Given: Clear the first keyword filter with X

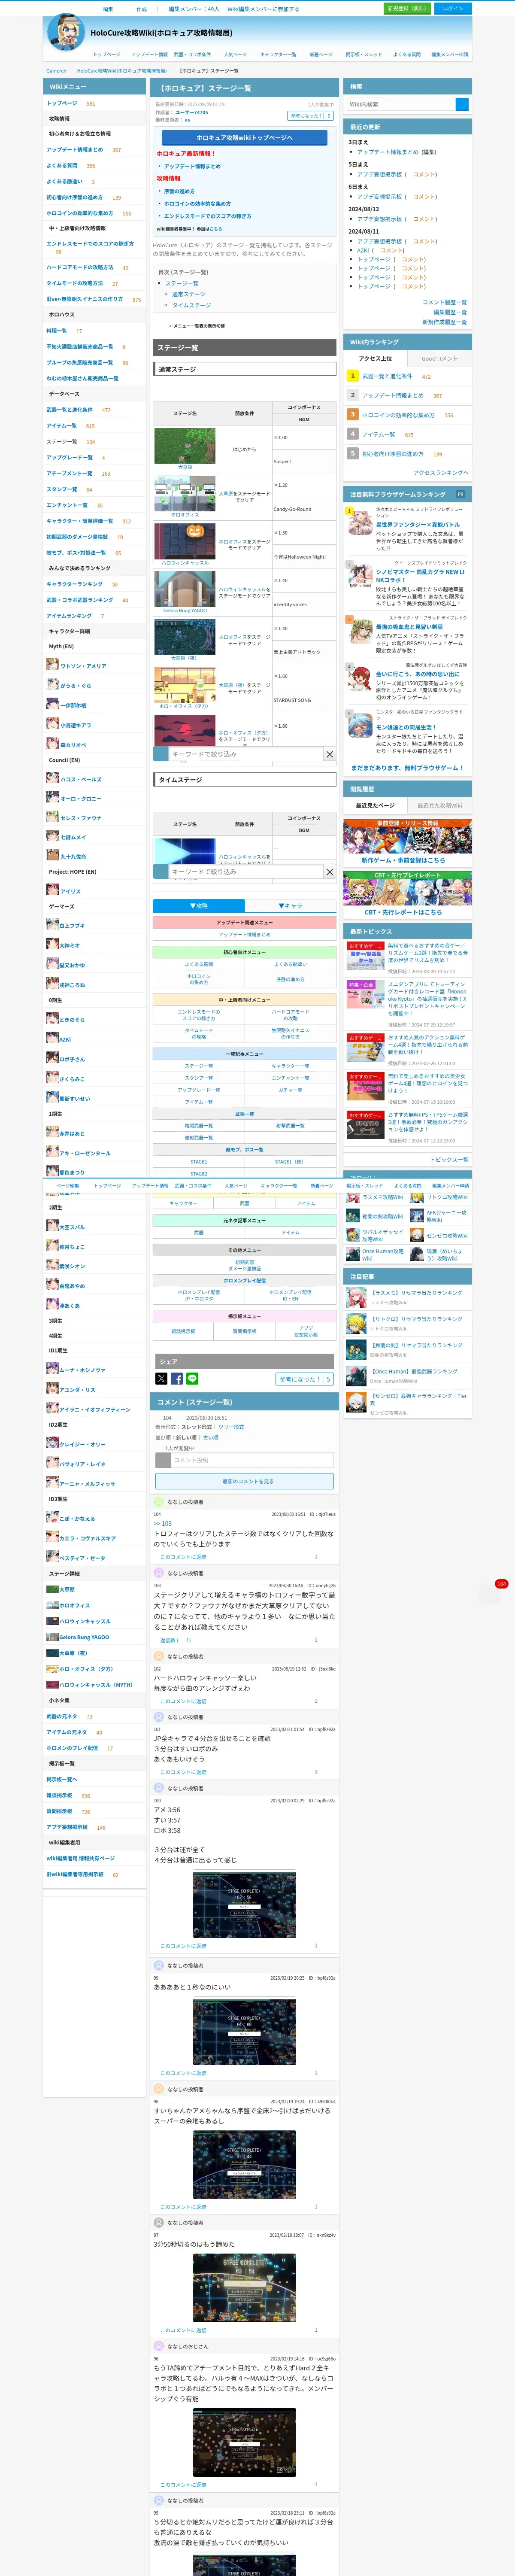Looking at the screenshot, I should (329, 754).
